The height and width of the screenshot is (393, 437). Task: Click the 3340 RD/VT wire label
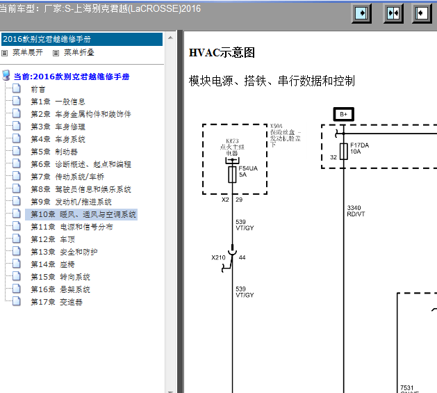coord(356,211)
